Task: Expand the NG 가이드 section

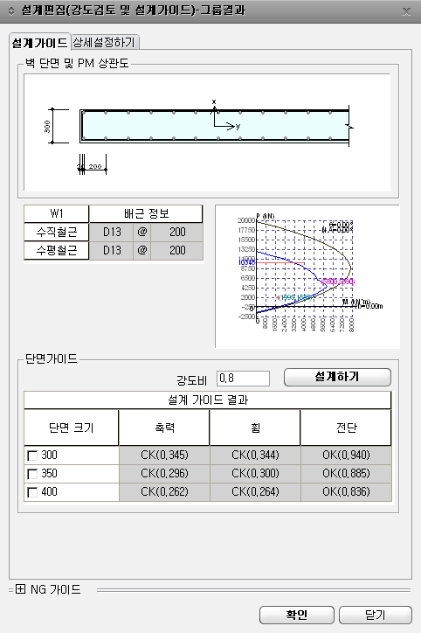Action: 20,589
